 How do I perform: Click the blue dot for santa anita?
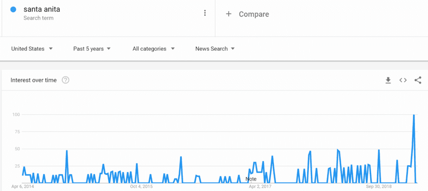tap(13, 9)
